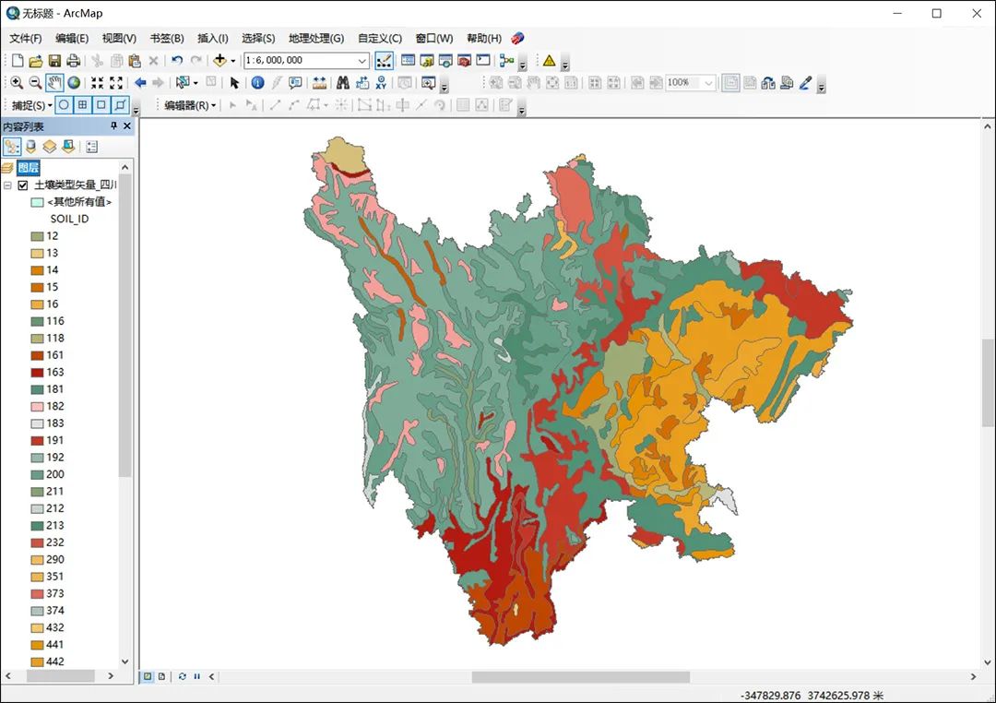This screenshot has width=996, height=703.
Task: Click the Select Features tool
Action: [x=183, y=83]
